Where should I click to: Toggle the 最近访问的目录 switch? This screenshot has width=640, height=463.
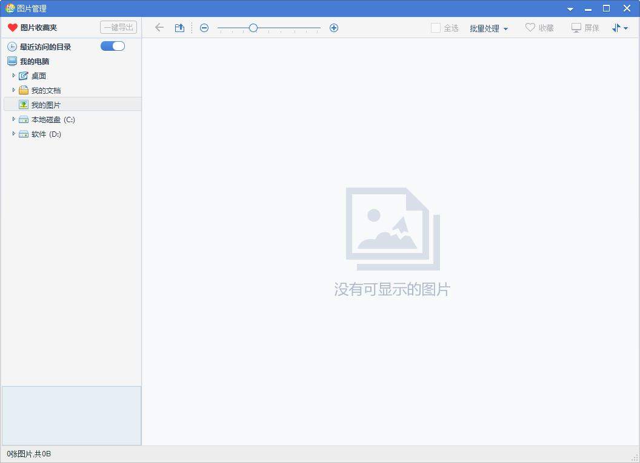pos(112,46)
